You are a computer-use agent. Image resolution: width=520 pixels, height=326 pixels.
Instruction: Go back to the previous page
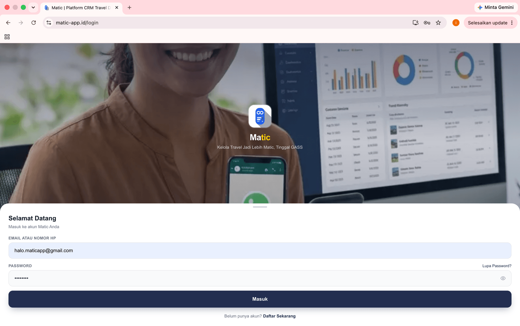click(8, 23)
